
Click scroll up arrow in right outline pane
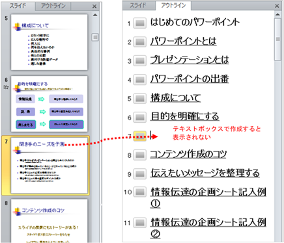point(277,14)
